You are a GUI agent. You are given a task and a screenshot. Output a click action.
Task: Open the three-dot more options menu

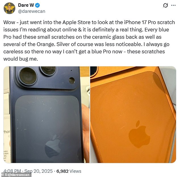click(173, 5)
